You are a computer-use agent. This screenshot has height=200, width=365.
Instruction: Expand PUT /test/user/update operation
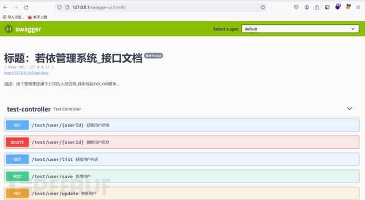tap(181, 193)
